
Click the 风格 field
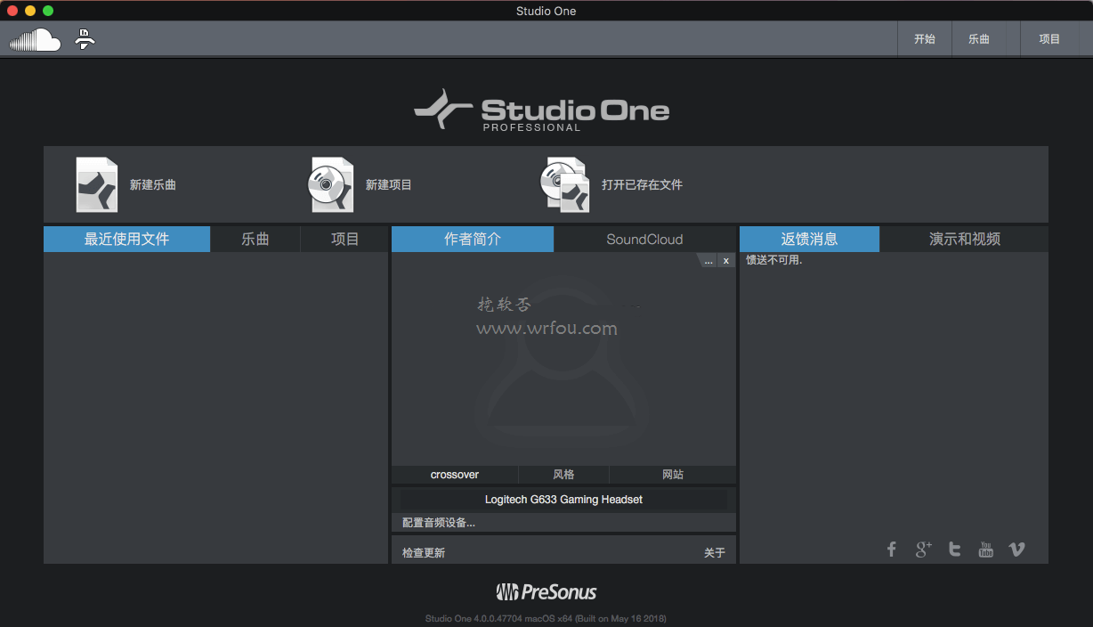[x=563, y=475]
